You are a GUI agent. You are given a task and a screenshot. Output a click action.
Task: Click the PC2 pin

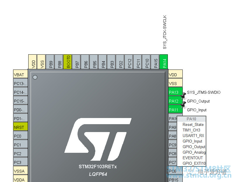point(20,153)
